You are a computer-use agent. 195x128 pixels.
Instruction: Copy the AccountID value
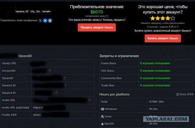point(49,71)
